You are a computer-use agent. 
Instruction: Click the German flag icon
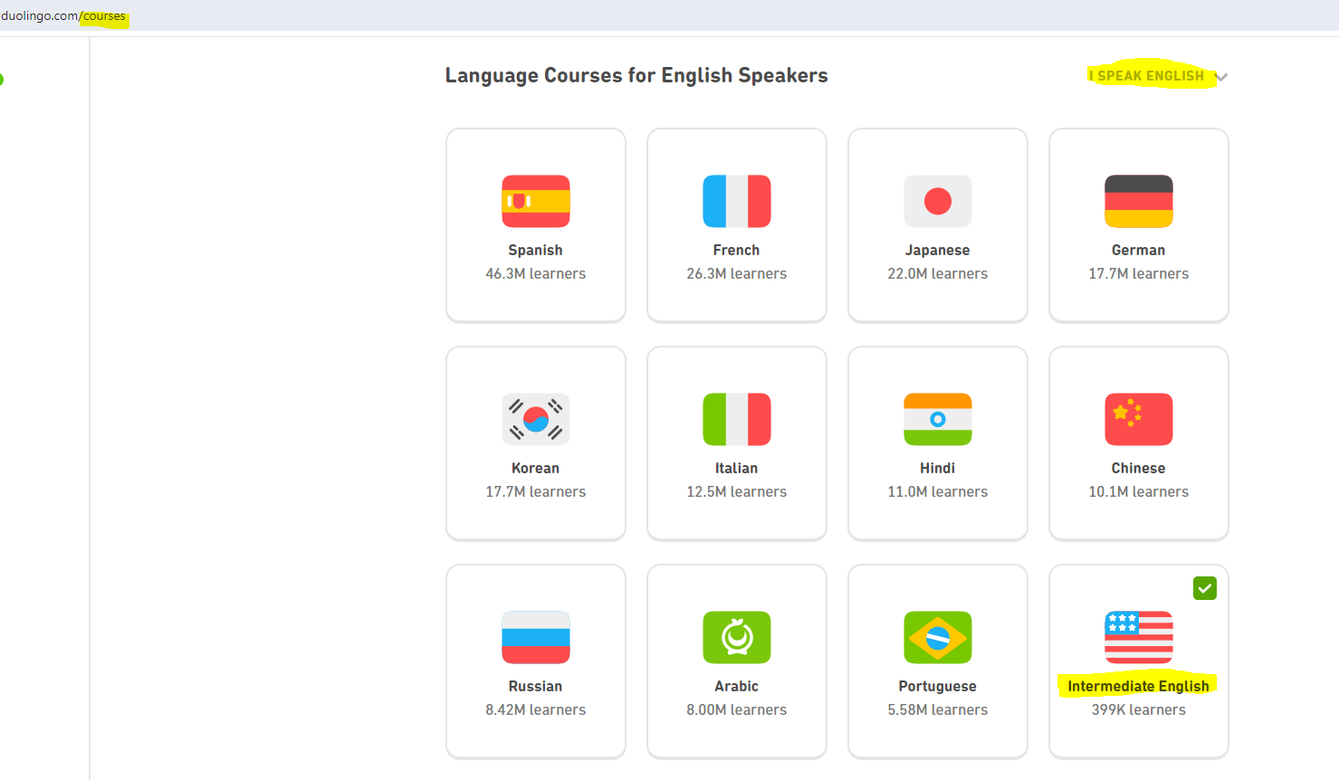click(x=1139, y=201)
